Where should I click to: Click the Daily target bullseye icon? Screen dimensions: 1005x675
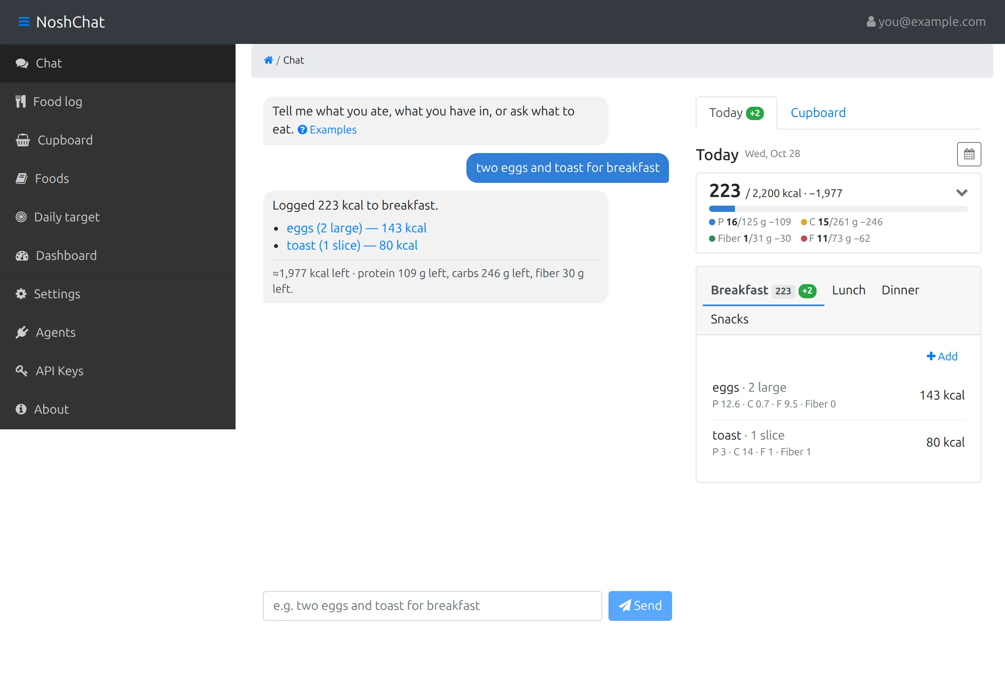21,217
